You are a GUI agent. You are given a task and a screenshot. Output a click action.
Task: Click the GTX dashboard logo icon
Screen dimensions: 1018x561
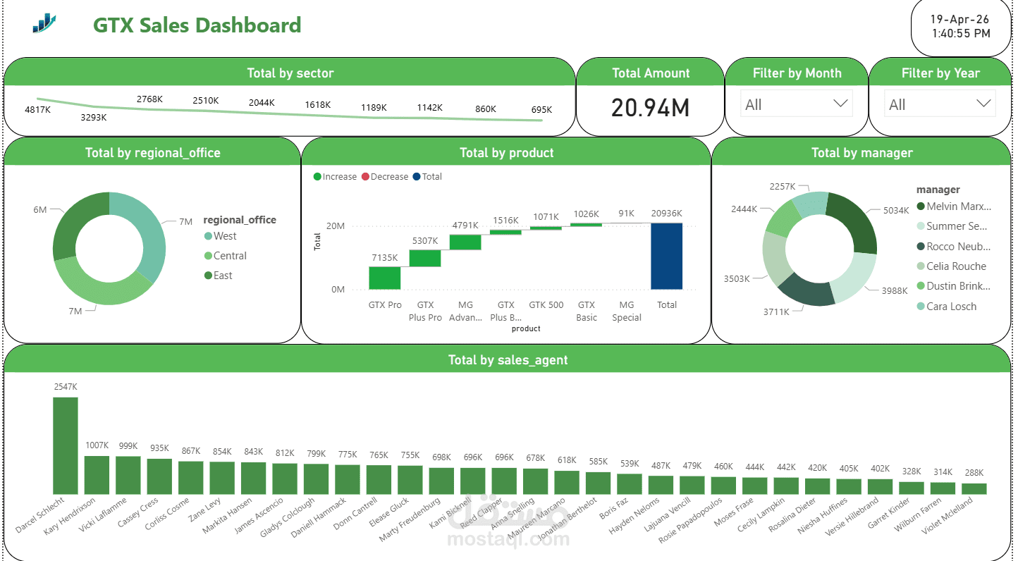coord(44,23)
